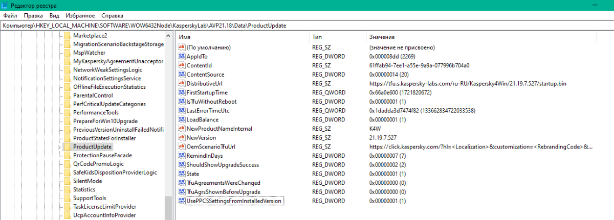614x220 pixels.
Task: Click the K4W product name data
Action: (375, 129)
